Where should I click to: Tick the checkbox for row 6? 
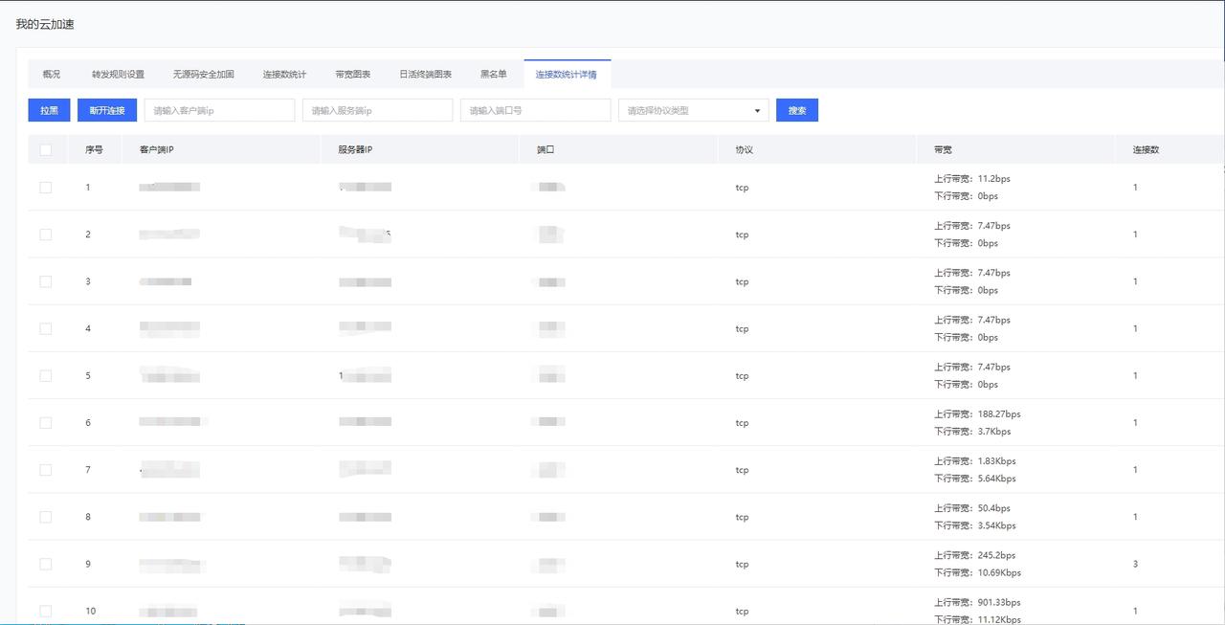[46, 423]
